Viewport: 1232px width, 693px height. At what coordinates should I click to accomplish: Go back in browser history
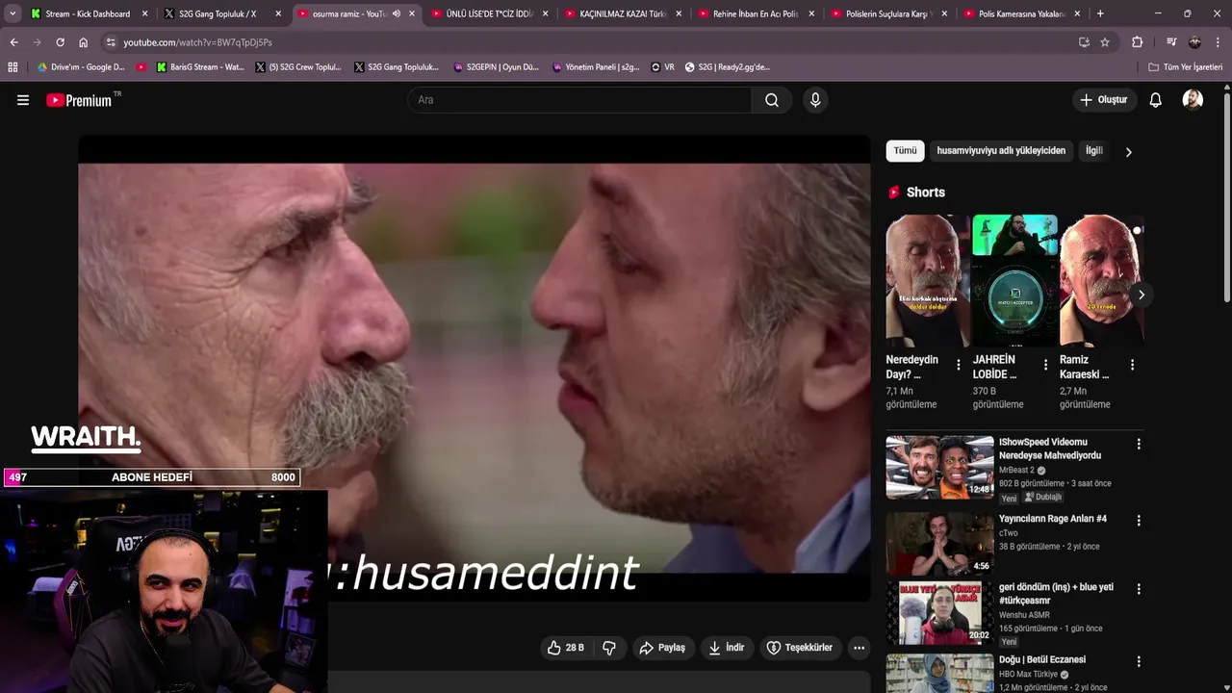[x=13, y=42]
